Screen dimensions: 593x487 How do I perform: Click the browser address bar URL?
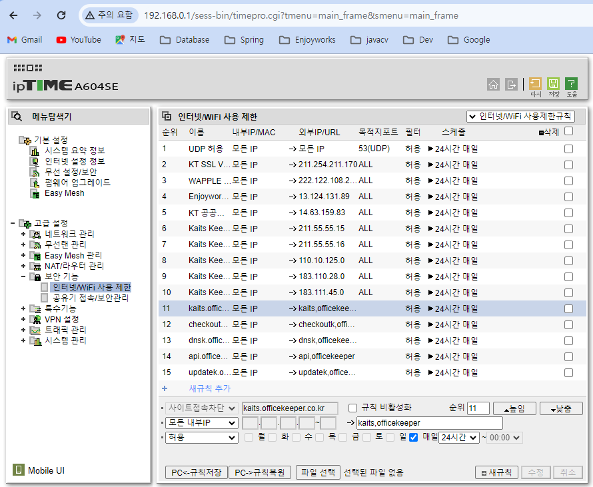coord(301,15)
